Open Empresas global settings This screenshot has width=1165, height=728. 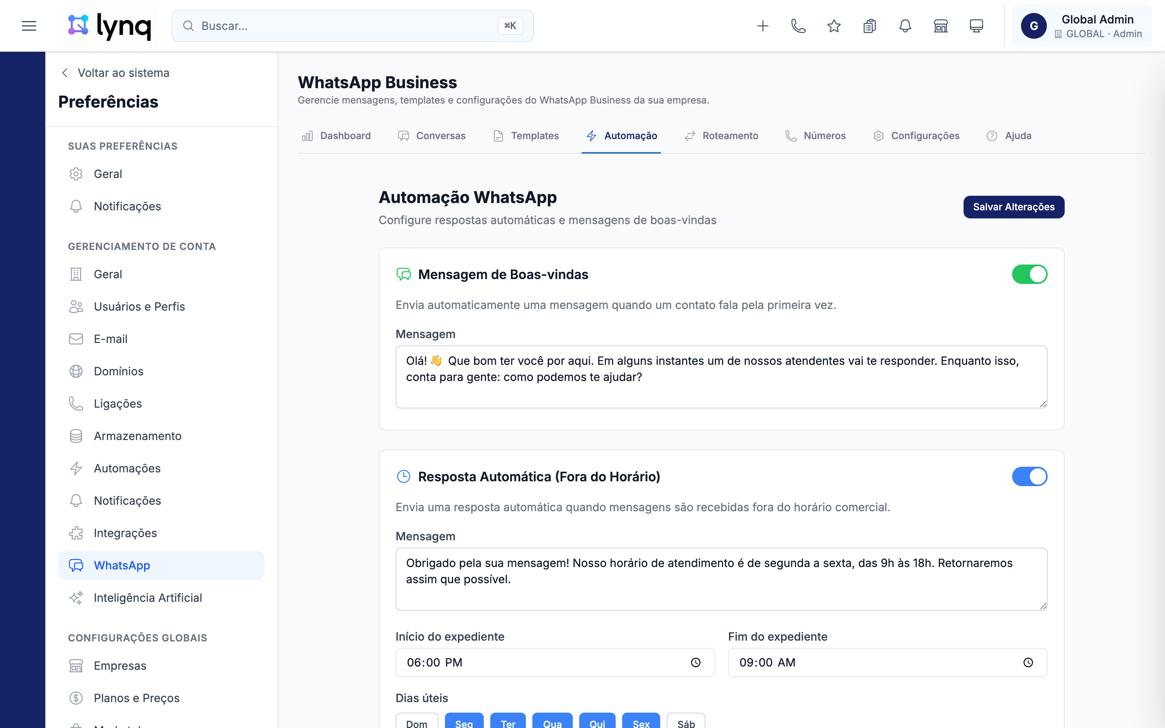(x=161, y=665)
